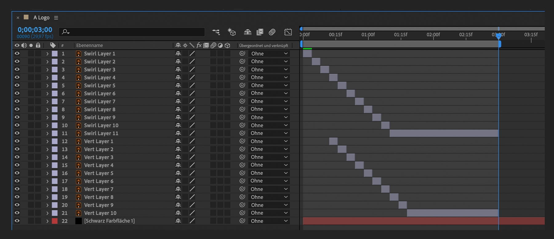Screen dimensions: 554x239
Task: Select the Swirl Layer 10 row by name
Action: [x=101, y=125]
